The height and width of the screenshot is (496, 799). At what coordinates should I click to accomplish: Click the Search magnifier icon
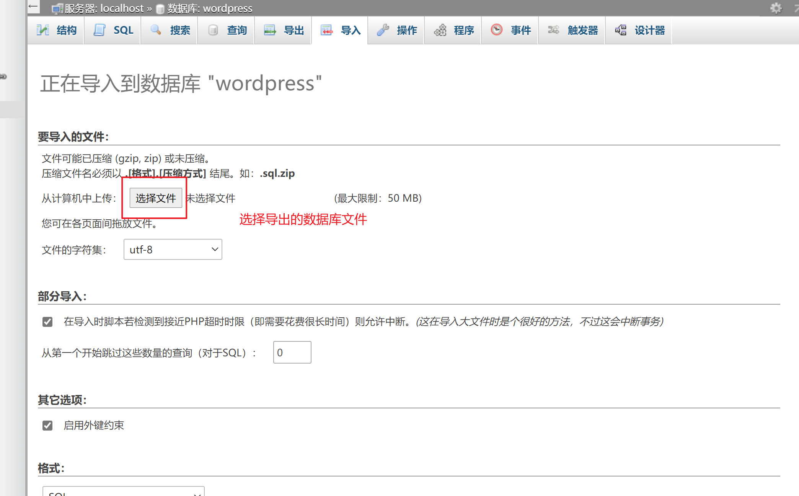156,30
